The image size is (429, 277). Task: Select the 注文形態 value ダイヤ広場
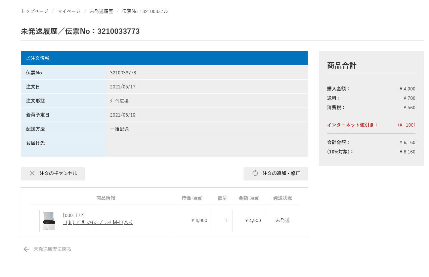[119, 101]
